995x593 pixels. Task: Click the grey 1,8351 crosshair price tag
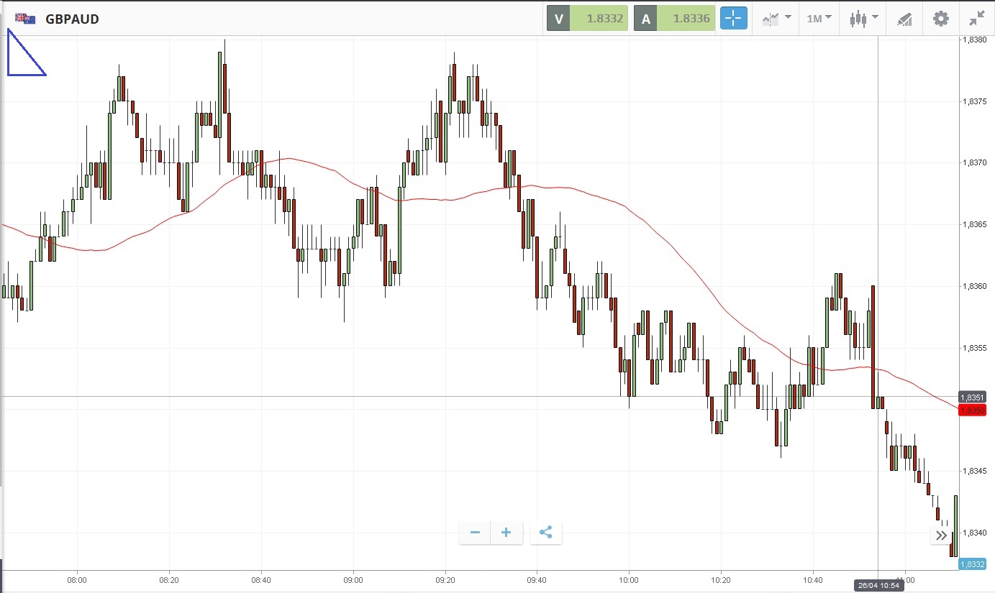click(x=973, y=397)
